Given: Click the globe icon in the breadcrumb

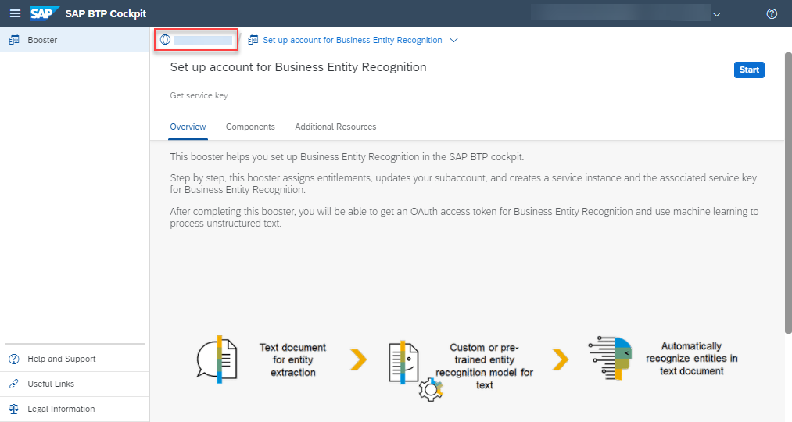Looking at the screenshot, I should 165,39.
